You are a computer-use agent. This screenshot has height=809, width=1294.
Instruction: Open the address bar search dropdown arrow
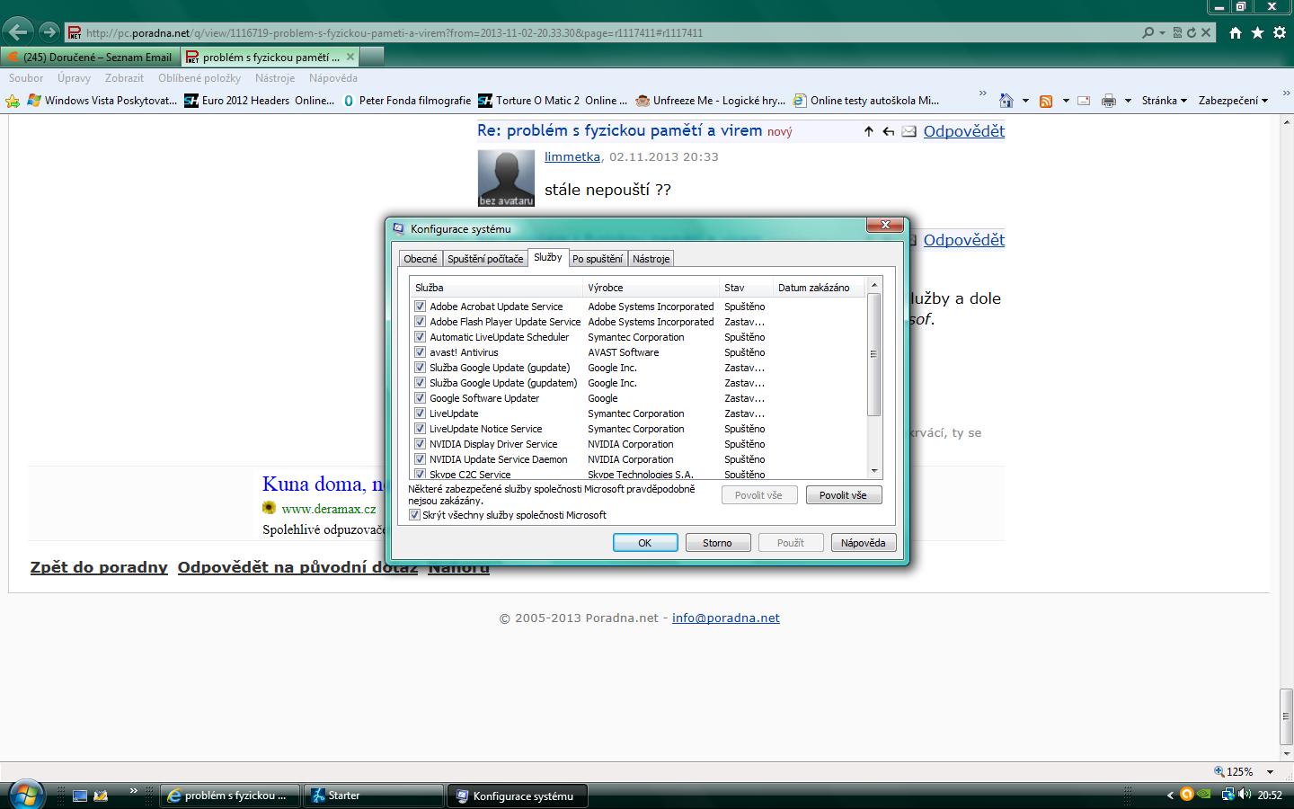(x=1162, y=32)
